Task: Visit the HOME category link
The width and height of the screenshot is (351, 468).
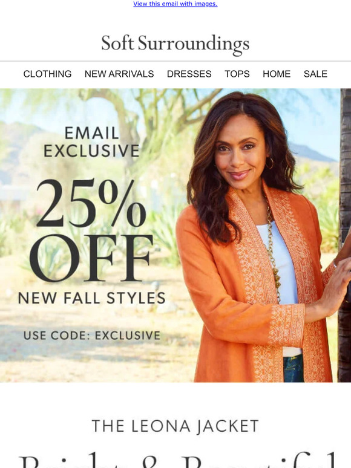Action: pos(277,74)
